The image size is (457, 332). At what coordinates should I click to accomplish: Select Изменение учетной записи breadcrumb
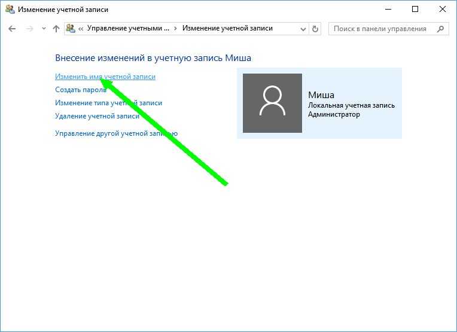227,28
